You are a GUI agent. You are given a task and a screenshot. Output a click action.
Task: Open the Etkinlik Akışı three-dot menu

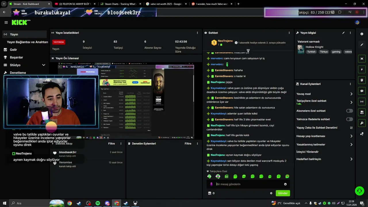point(121,143)
